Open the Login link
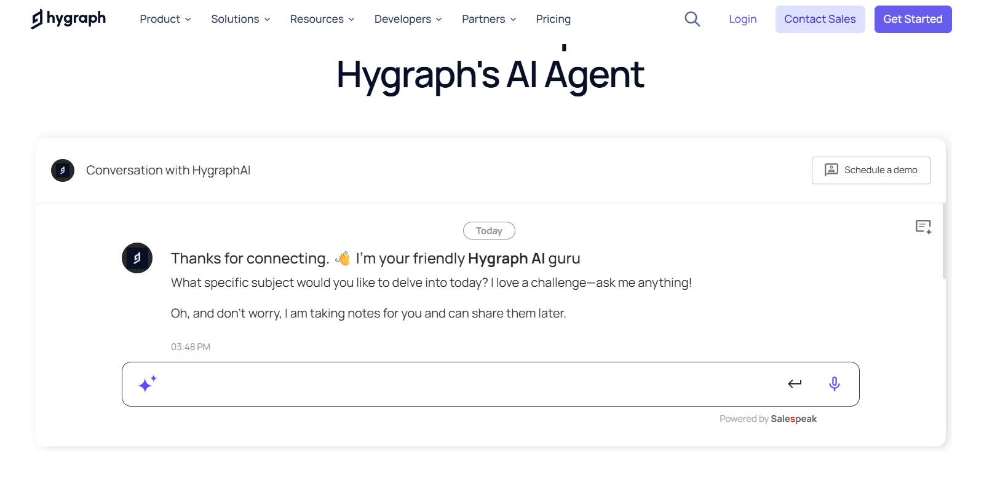Screen dimensions: 984x503 743,19
